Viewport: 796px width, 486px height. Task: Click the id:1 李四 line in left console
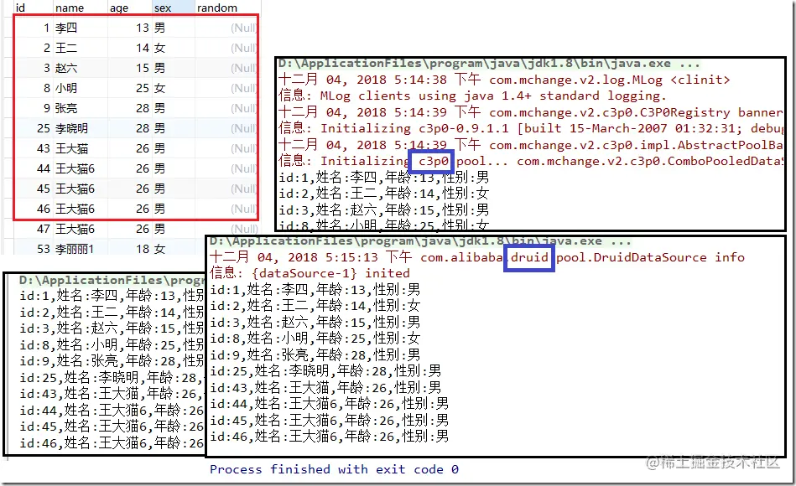[112, 296]
